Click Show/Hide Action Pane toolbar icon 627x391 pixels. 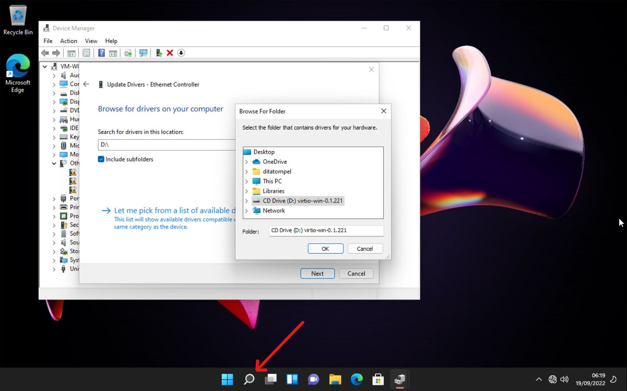pos(113,53)
